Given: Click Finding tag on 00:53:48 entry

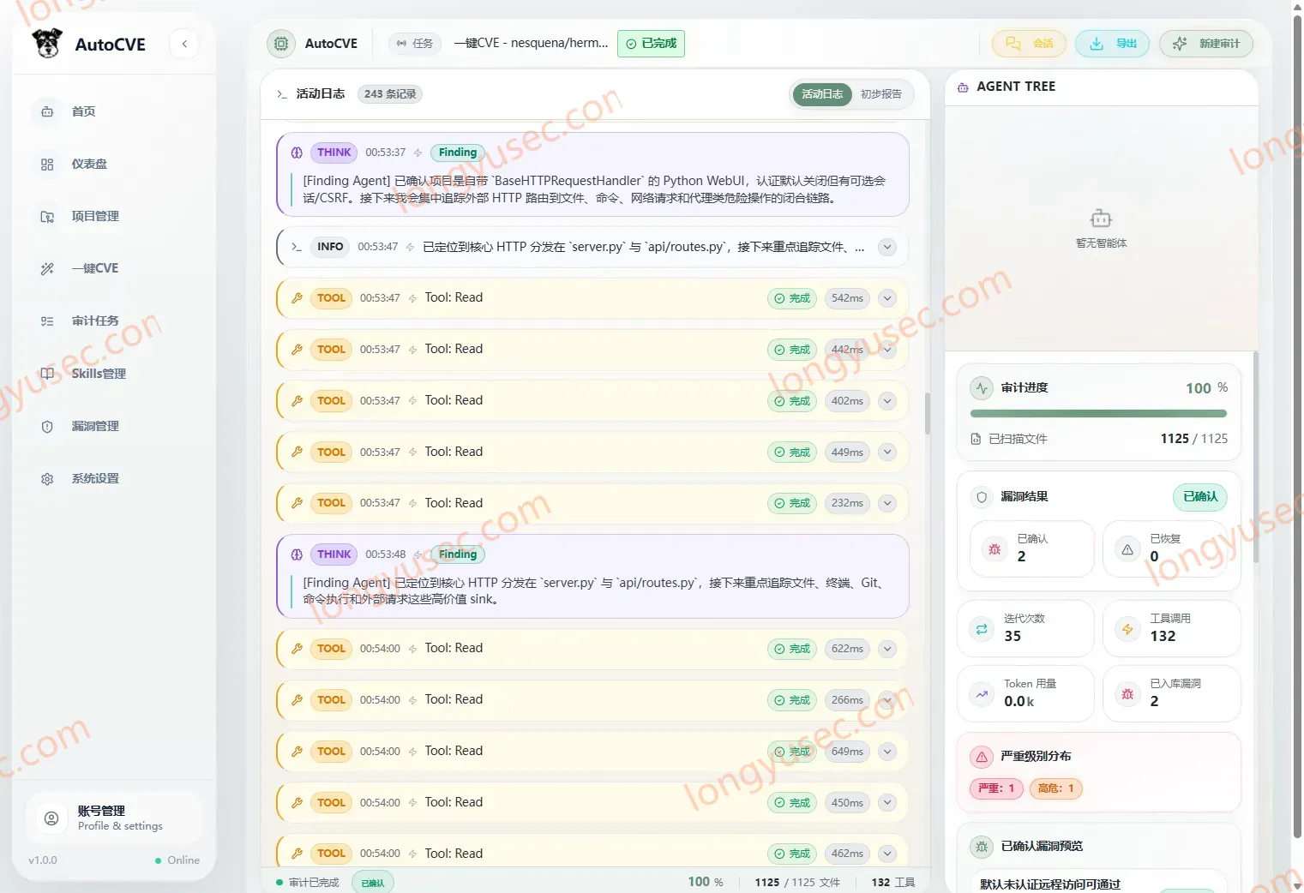Looking at the screenshot, I should [x=457, y=554].
